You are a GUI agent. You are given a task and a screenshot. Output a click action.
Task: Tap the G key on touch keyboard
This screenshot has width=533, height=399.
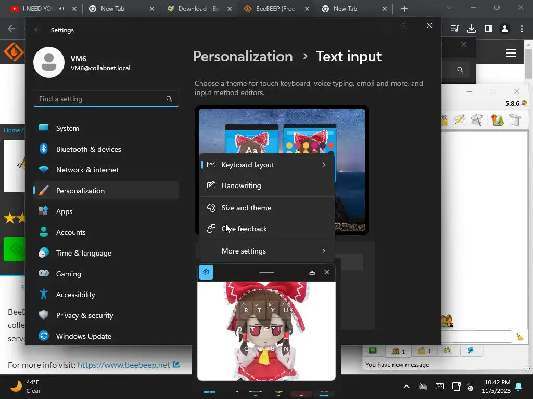tap(266, 329)
